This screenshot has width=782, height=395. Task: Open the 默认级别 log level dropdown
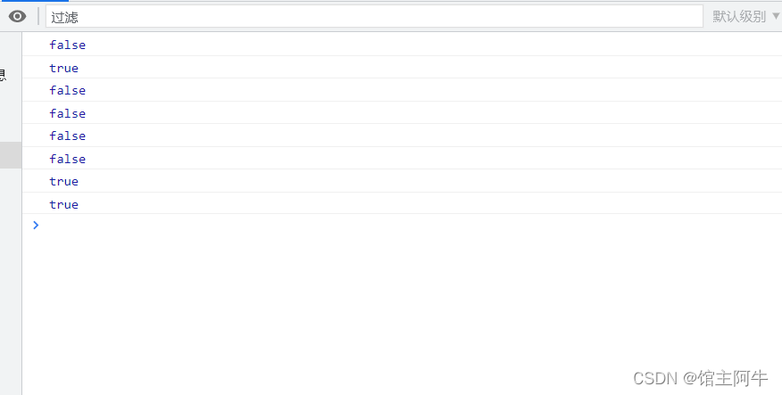745,16
